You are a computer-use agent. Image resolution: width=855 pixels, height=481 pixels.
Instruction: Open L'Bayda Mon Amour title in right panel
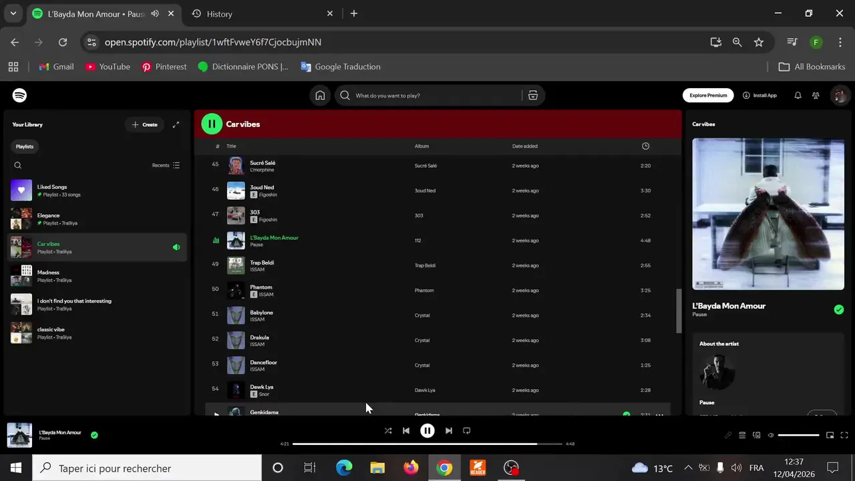(x=729, y=306)
